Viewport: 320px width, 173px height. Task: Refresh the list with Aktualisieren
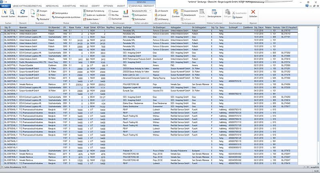[22, 14]
